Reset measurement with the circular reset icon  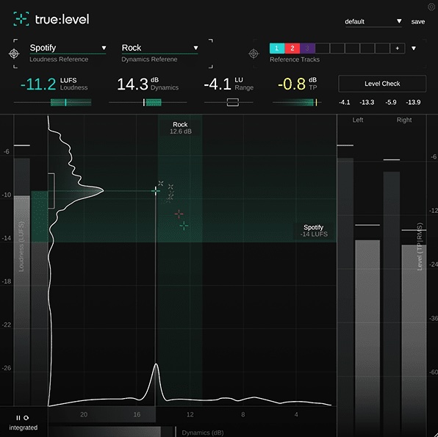click(26, 418)
